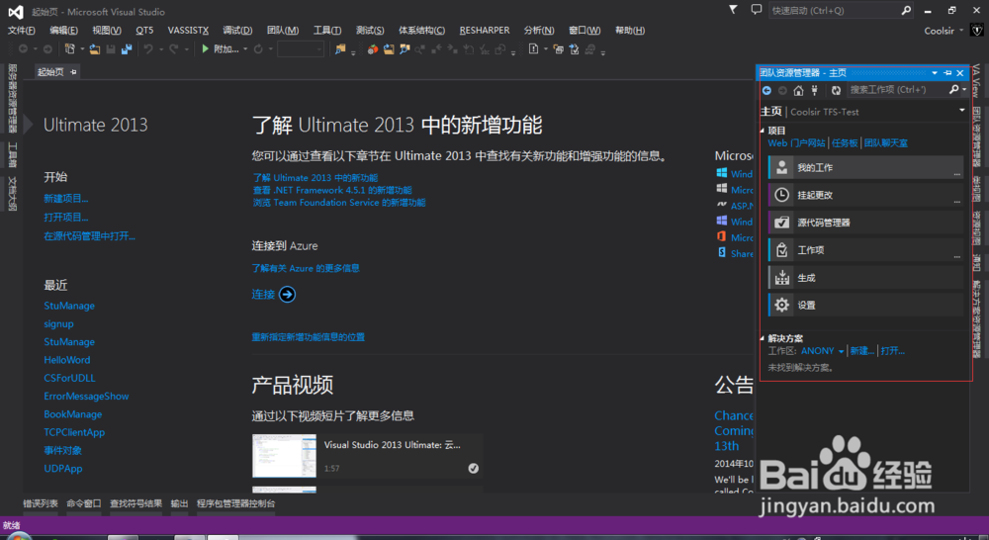Click the 连接 Azure arrow button
Screen dimensions: 989x540
tap(287, 294)
